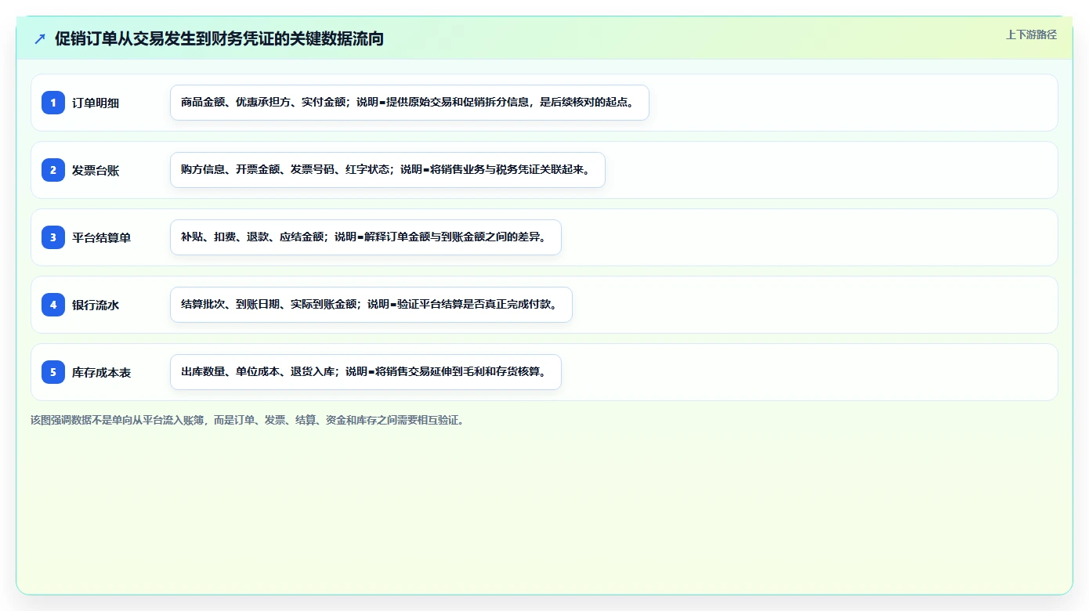Click the description box starting with 购方信息
Image resolution: width=1089 pixels, height=611 pixels.
[x=388, y=170]
